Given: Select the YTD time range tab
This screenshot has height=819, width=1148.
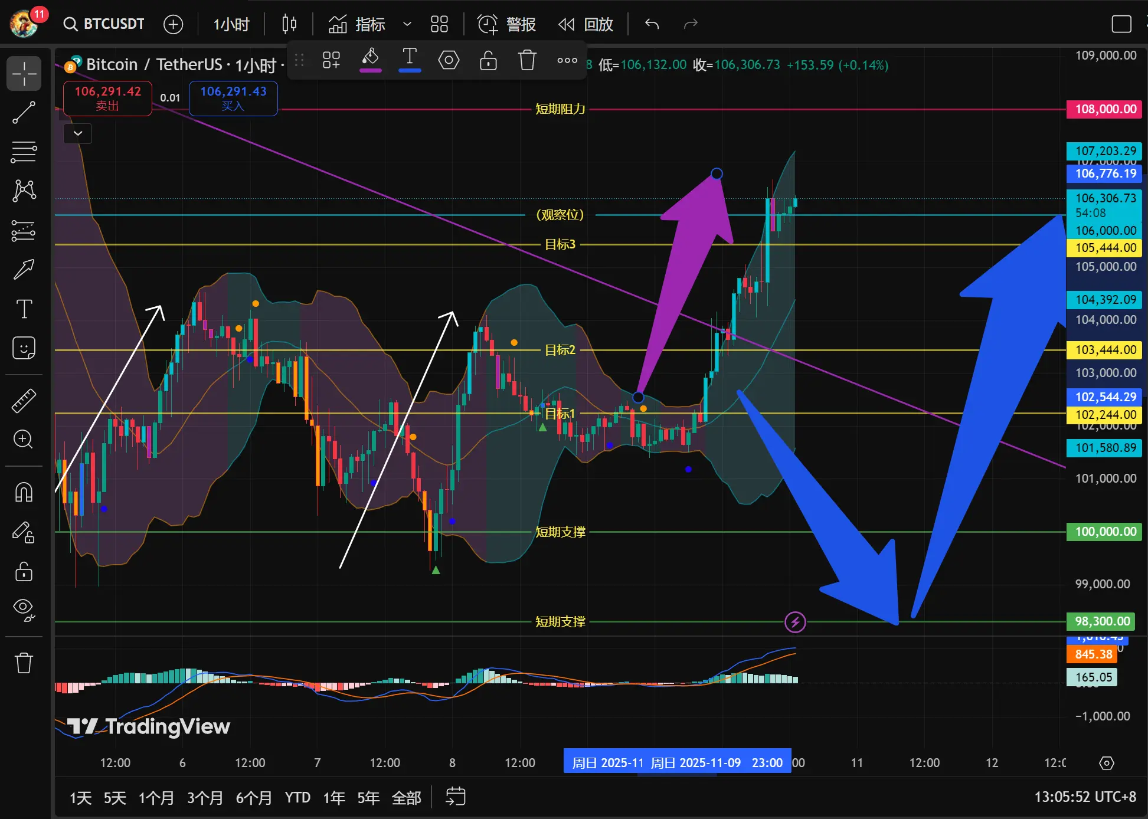Looking at the screenshot, I should [297, 798].
